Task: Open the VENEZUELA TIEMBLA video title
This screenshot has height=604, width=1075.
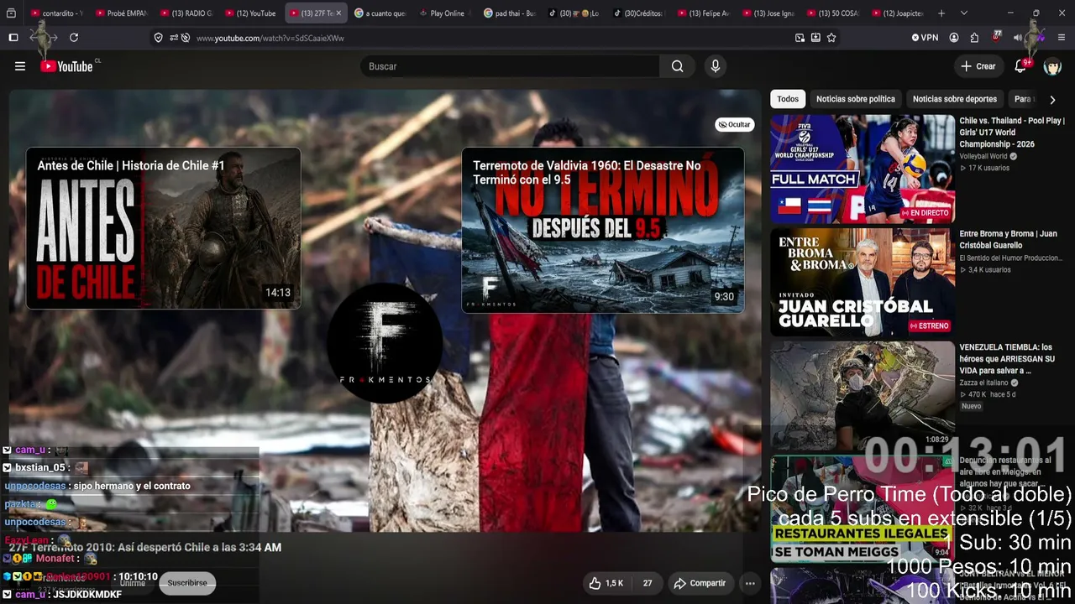Action: tap(1006, 359)
